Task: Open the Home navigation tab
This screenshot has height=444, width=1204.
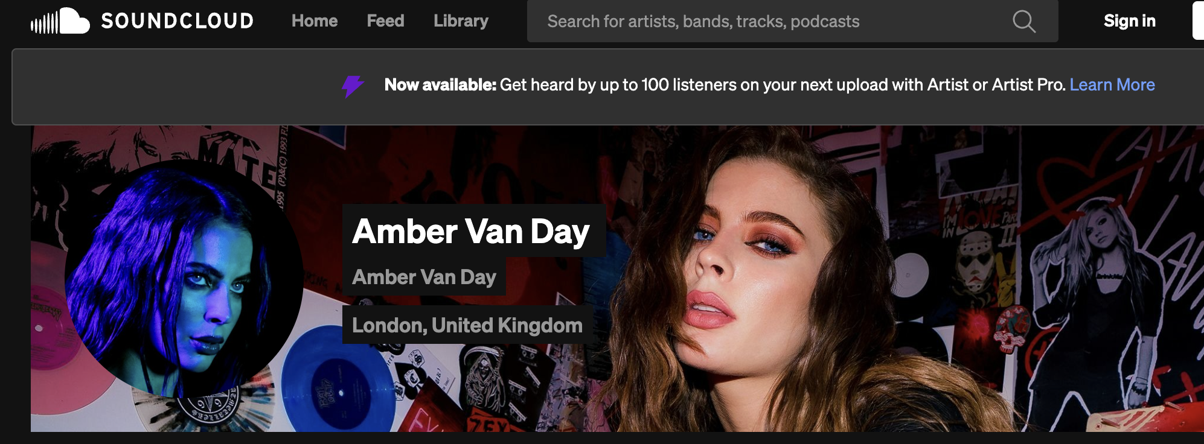Action: (315, 21)
